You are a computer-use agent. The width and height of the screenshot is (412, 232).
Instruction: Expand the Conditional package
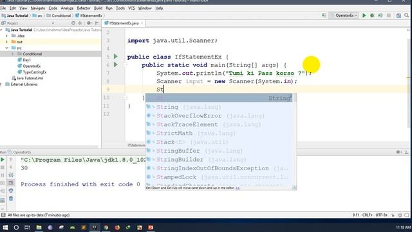[12, 54]
